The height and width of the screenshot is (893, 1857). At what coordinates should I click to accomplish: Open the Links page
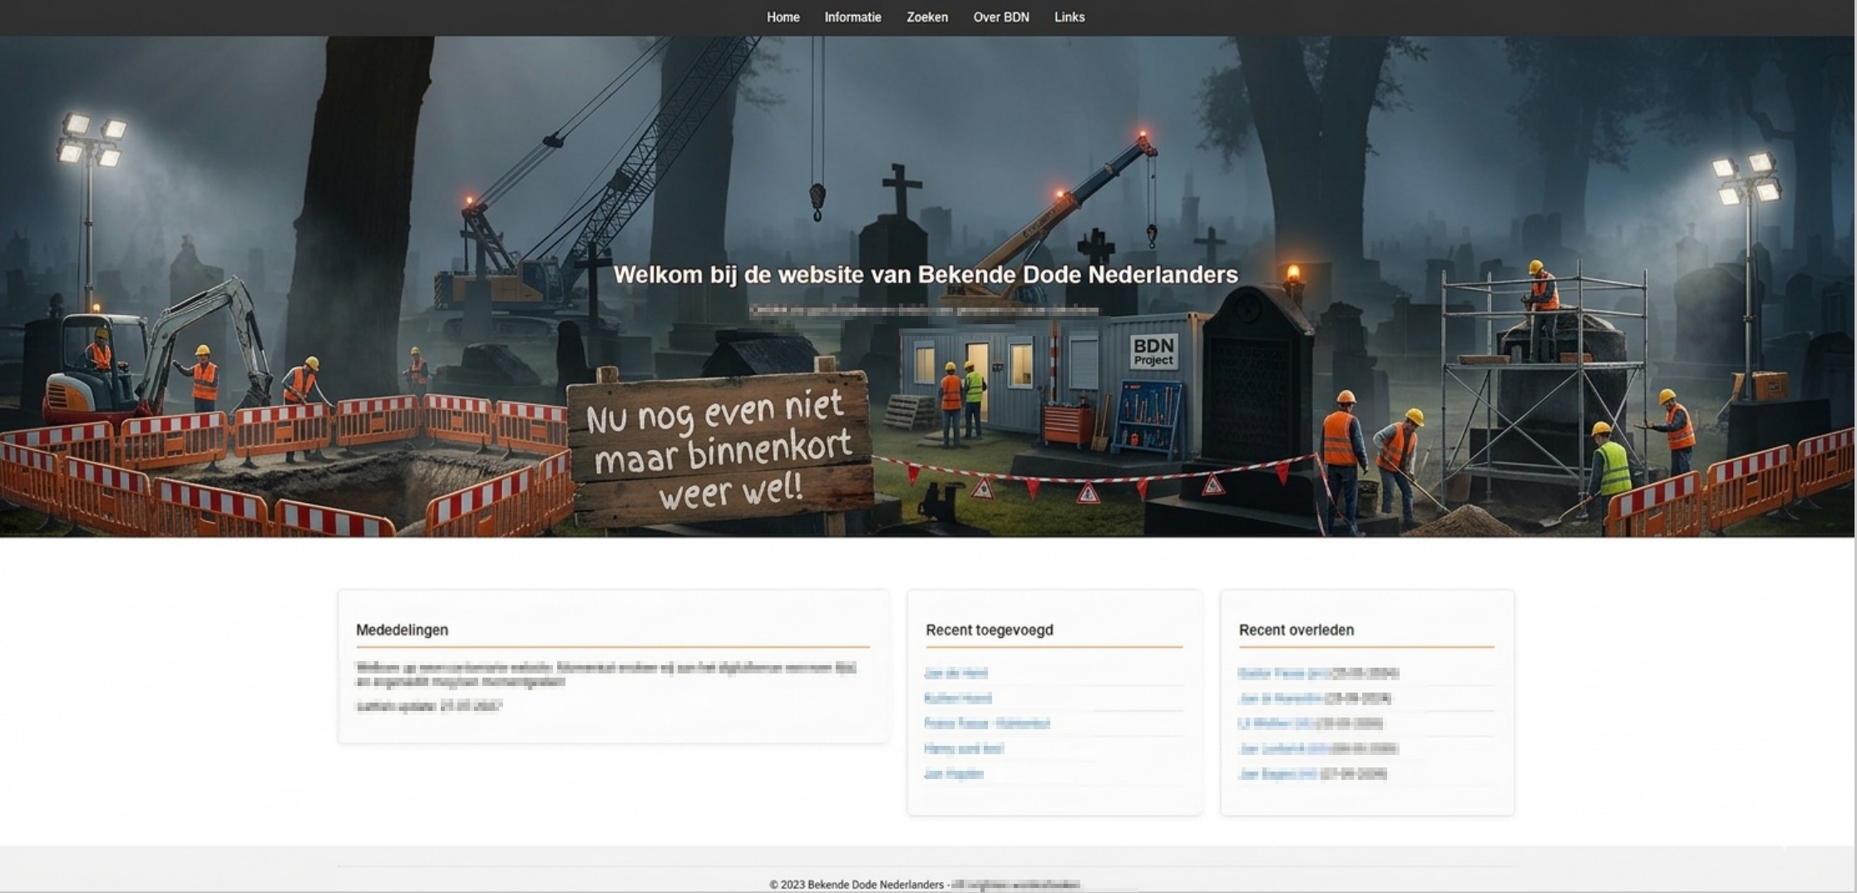(1069, 17)
